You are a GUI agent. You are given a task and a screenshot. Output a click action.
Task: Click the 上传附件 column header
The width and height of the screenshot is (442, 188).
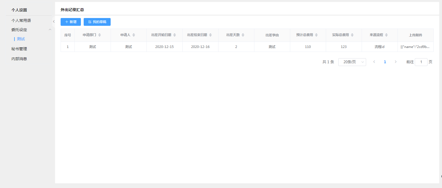[x=416, y=35]
